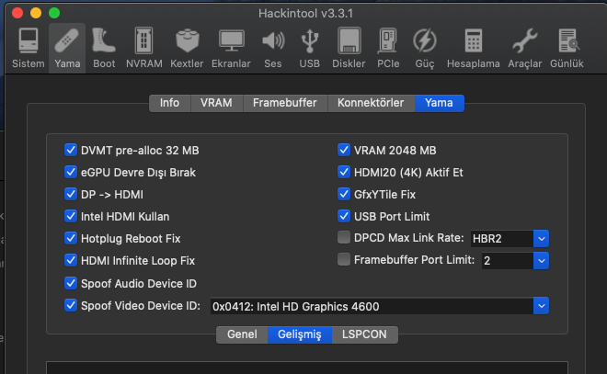This screenshot has height=374, width=607.
Task: Open Araçlar tools section
Action: pos(524,48)
